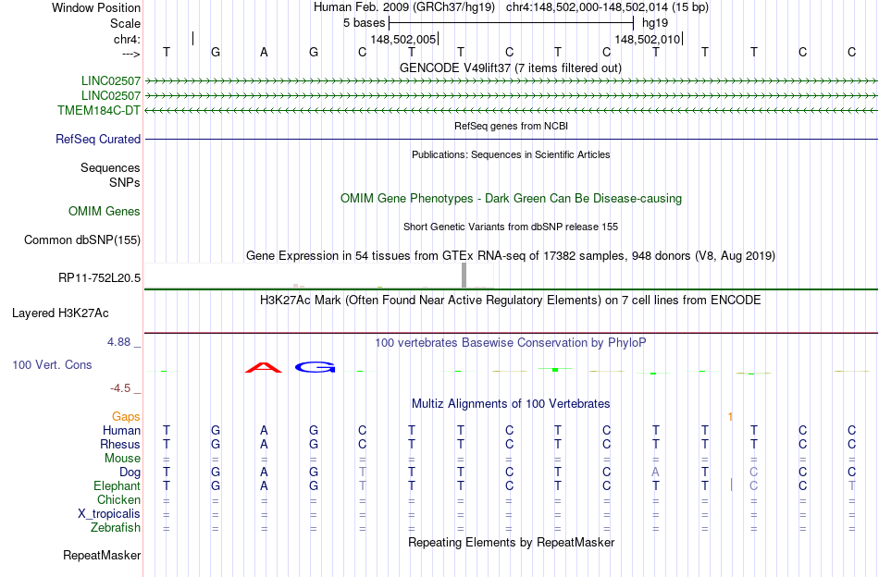The width and height of the screenshot is (879, 577).
Task: Click the ---> sequence direction label
Action: coord(130,54)
